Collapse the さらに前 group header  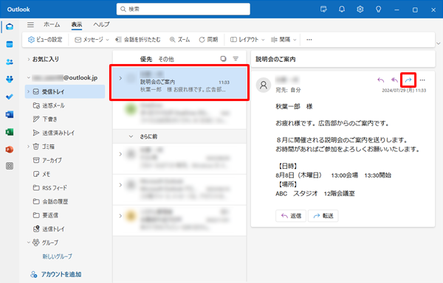tap(131, 136)
